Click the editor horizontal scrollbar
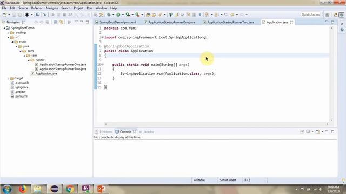 [216, 124]
